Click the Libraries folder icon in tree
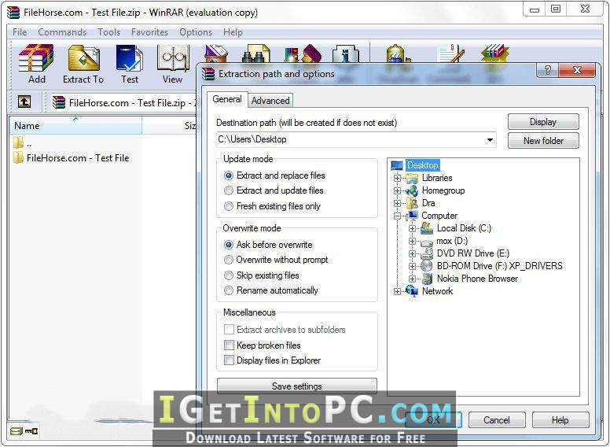This screenshot has height=447, width=610. 412,179
